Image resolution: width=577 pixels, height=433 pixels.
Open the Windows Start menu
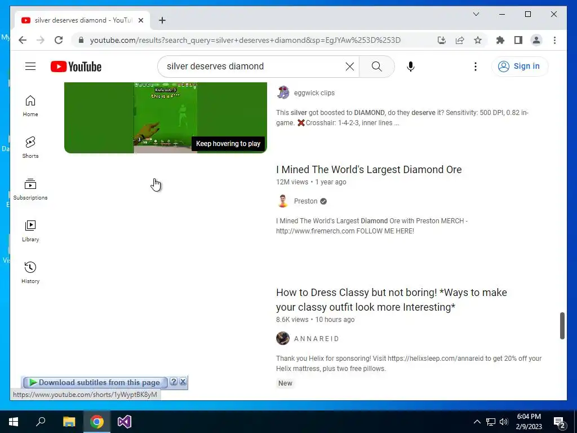coord(14,422)
